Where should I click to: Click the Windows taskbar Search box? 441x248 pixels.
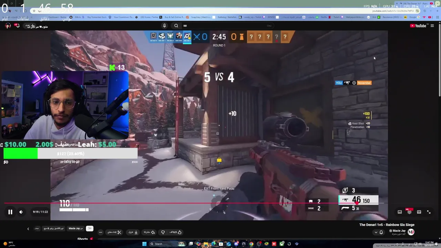(167, 244)
